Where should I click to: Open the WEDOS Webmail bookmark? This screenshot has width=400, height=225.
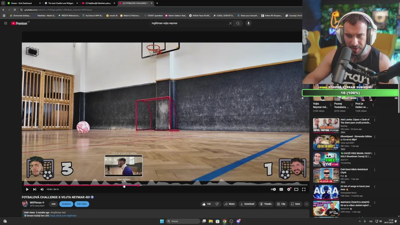click(x=69, y=15)
